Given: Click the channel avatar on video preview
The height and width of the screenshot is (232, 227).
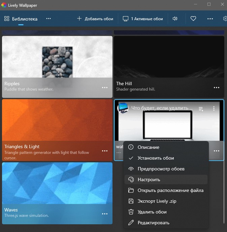Looking at the screenshot, I should point(123,108).
